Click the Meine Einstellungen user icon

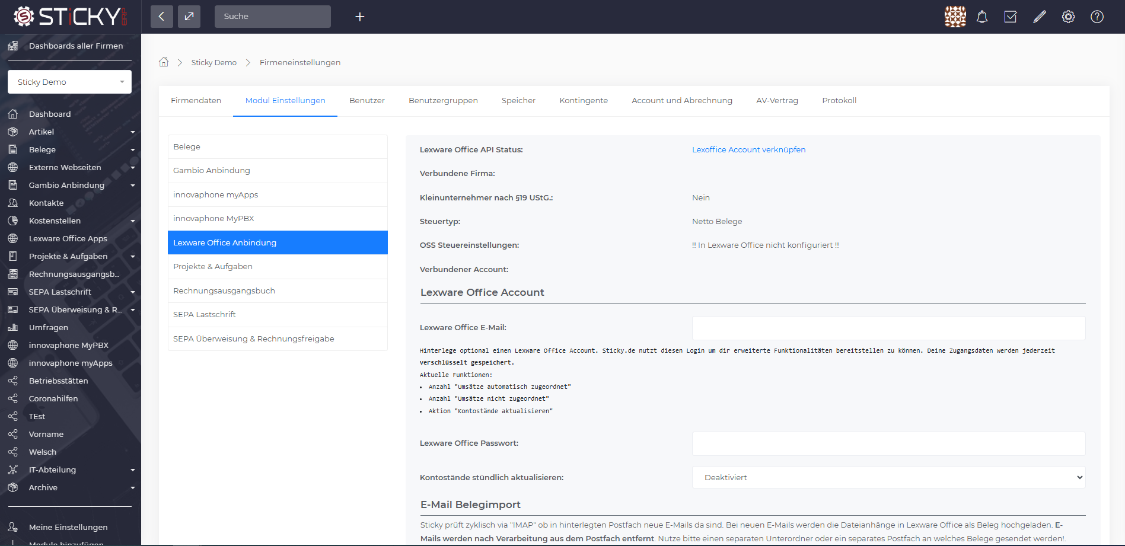(12, 527)
